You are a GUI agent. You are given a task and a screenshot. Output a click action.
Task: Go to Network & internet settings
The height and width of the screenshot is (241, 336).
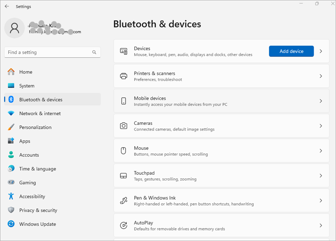point(40,113)
